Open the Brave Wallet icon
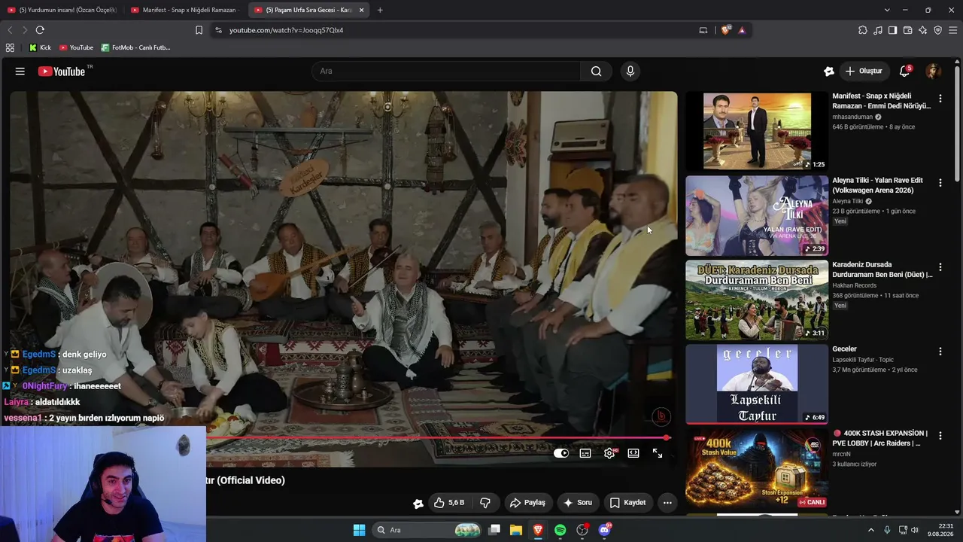Screen dimensions: 963x542 (x=907, y=30)
